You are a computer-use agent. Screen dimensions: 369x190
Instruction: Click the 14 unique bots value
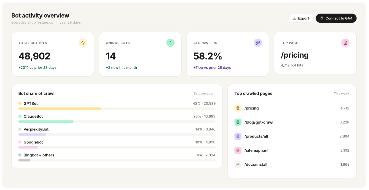tap(111, 56)
